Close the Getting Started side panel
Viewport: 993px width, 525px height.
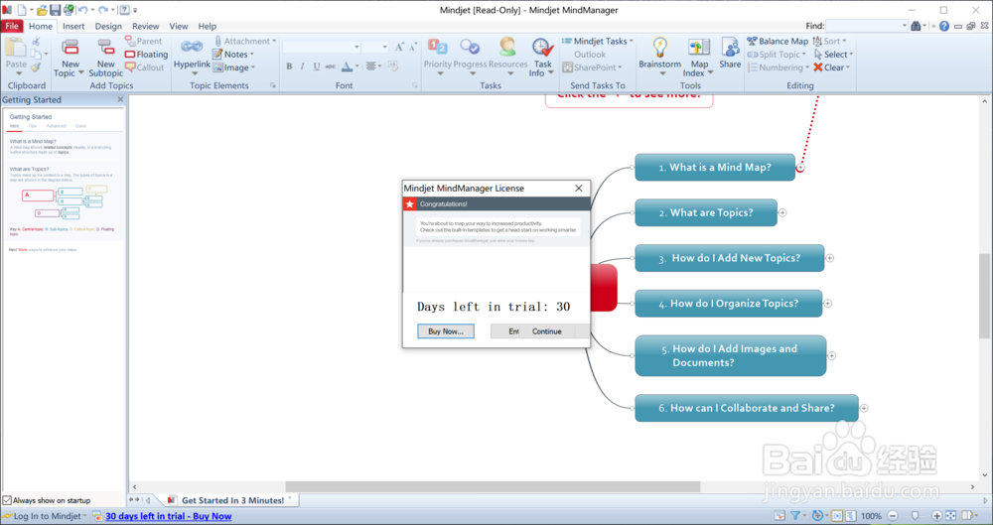(x=120, y=99)
